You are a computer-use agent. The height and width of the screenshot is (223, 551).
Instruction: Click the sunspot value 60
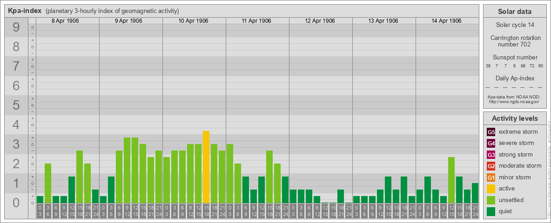click(540, 66)
